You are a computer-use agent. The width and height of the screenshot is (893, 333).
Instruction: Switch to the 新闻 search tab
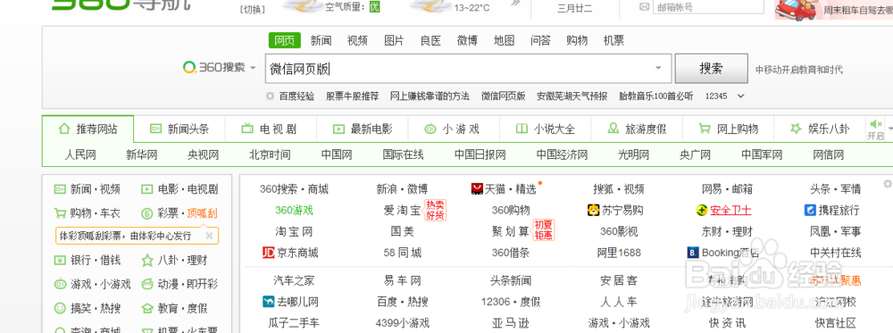tap(321, 40)
